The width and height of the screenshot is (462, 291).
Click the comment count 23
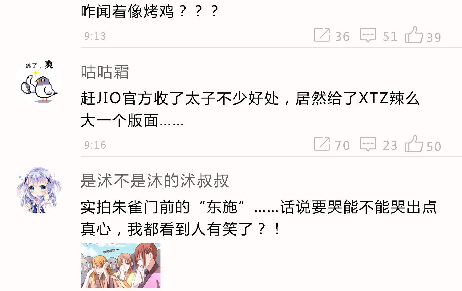pos(390,145)
